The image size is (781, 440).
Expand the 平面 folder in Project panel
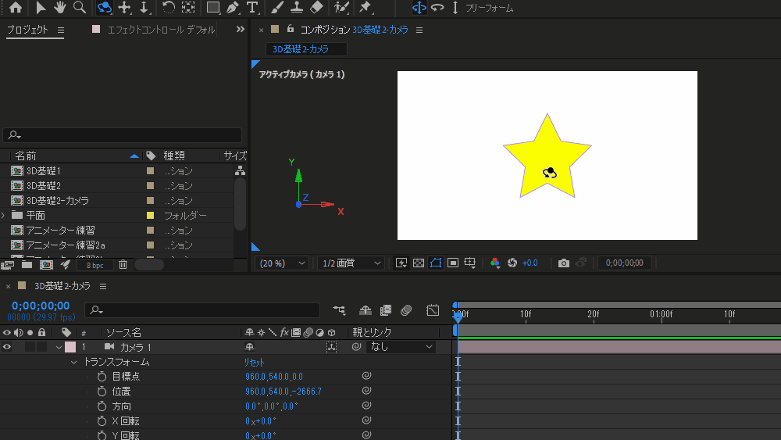click(x=3, y=215)
